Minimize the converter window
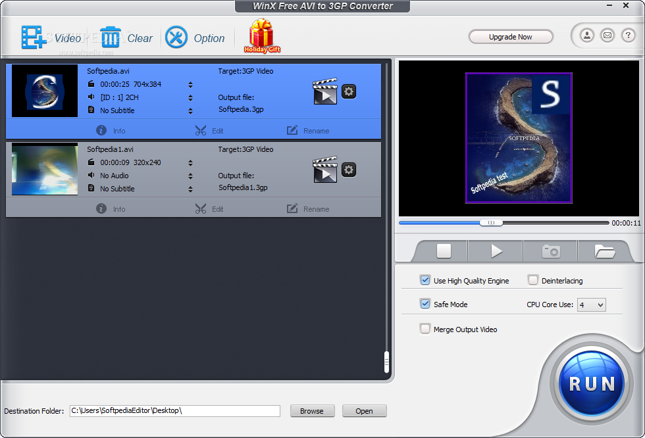 point(609,6)
